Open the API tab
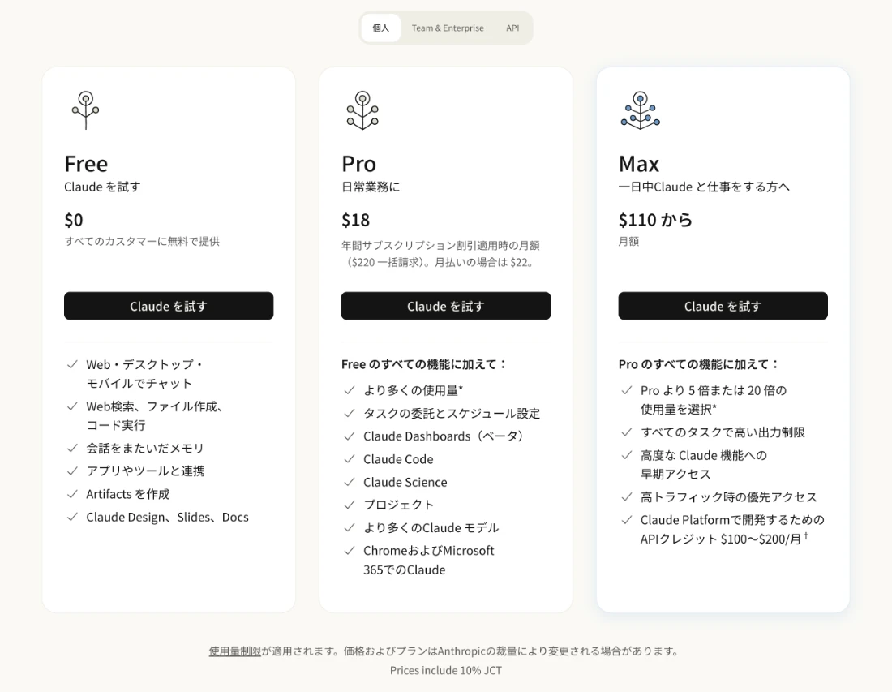This screenshot has height=692, width=892. pyautogui.click(x=512, y=28)
